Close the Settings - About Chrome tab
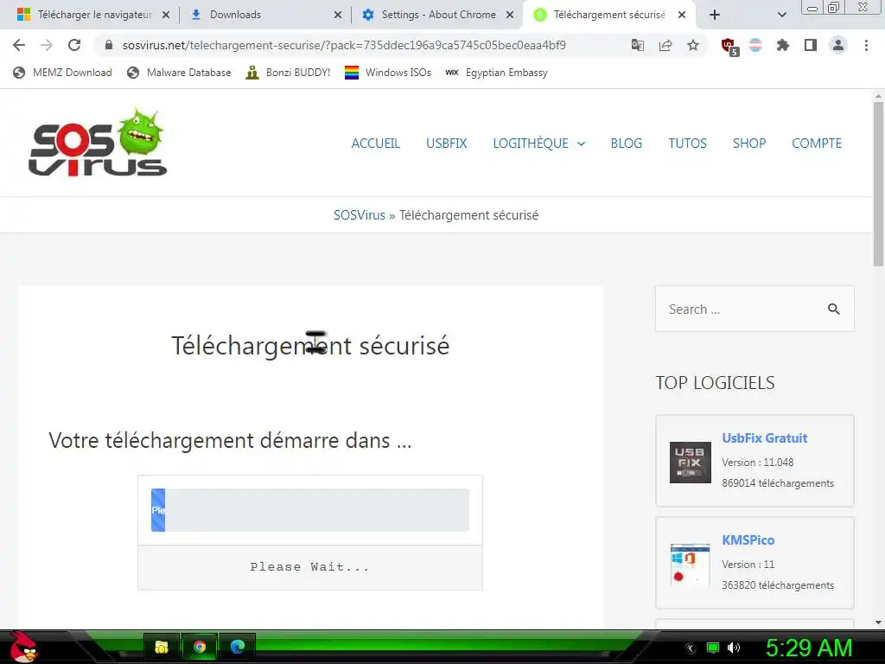 tap(510, 15)
